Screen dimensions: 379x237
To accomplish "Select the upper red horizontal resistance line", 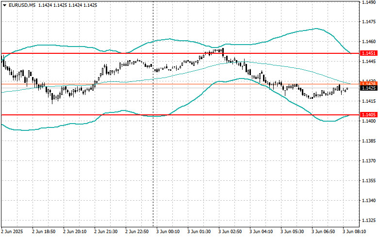I will tap(180, 53).
